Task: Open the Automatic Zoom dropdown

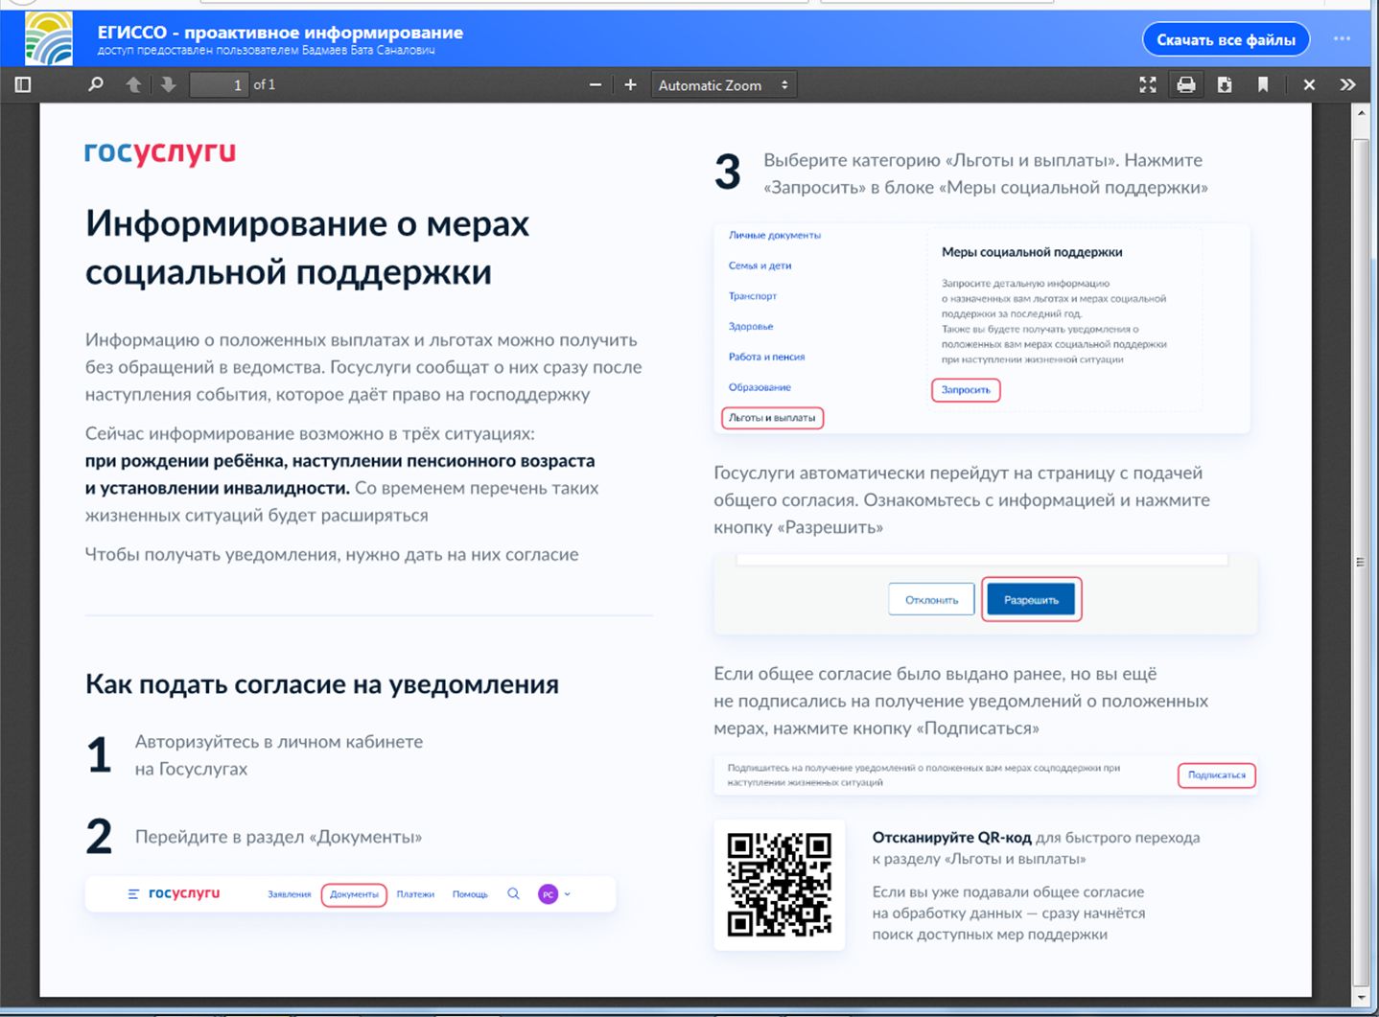Action: tap(723, 85)
